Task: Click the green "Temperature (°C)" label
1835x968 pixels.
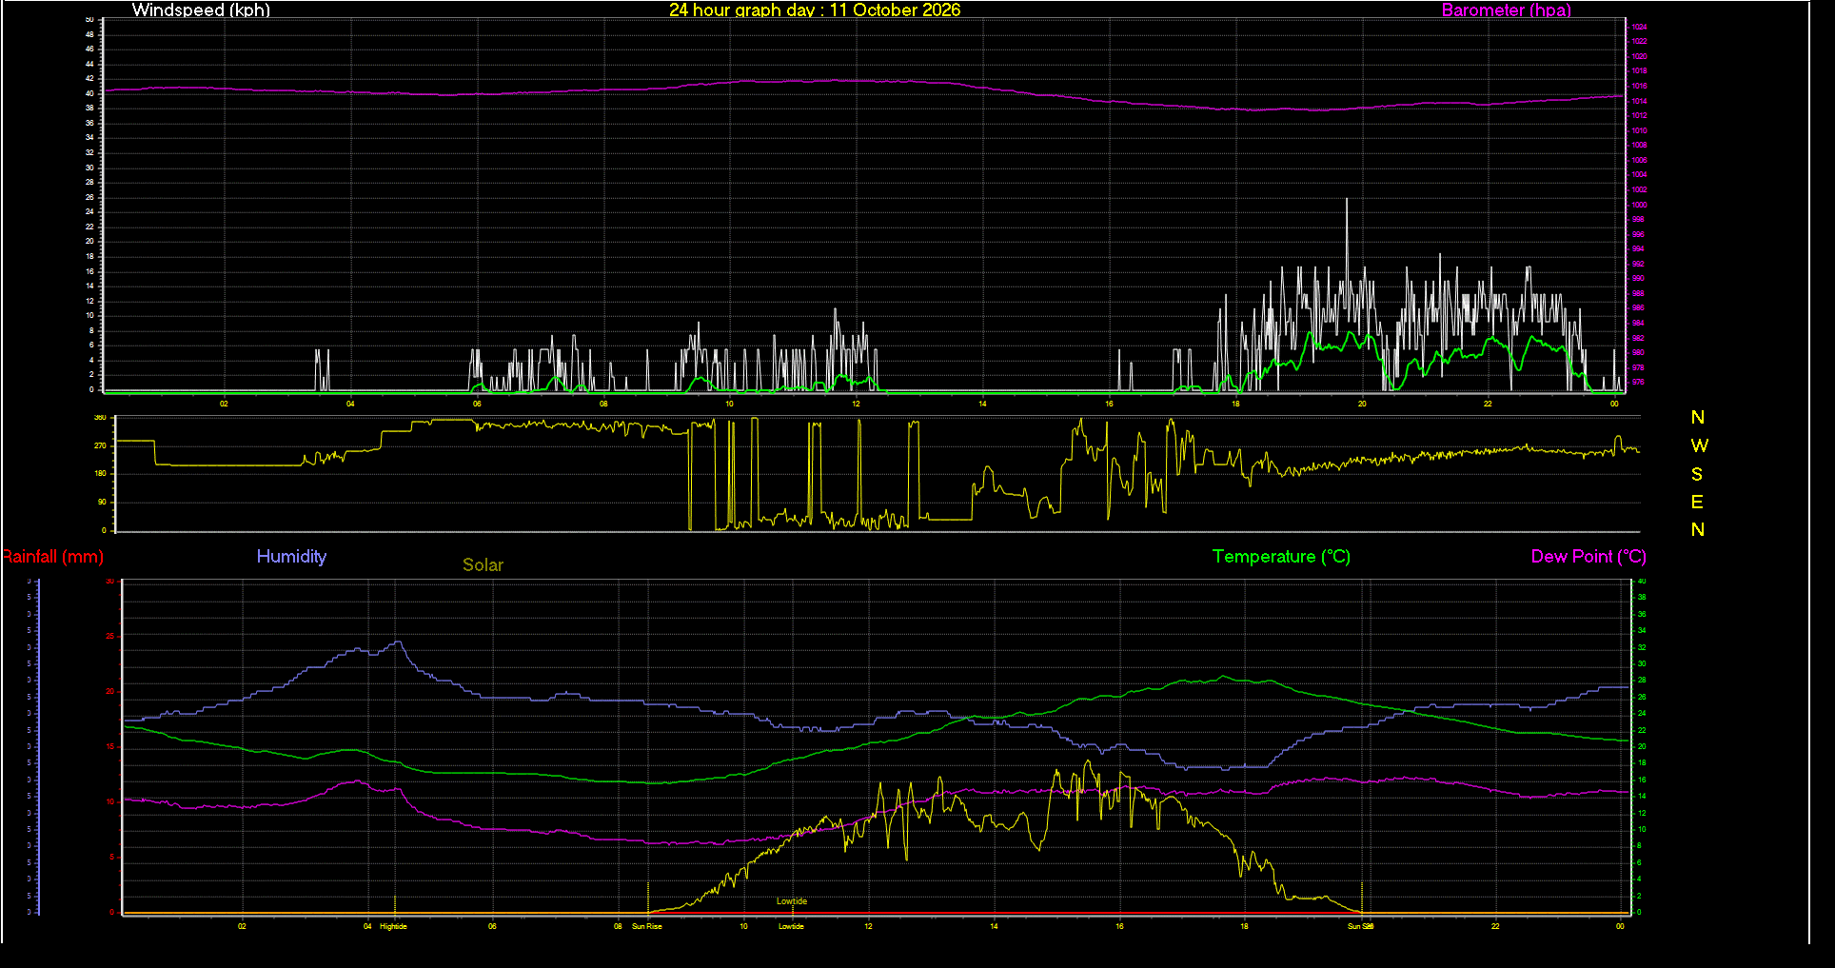Action: click(x=1281, y=557)
